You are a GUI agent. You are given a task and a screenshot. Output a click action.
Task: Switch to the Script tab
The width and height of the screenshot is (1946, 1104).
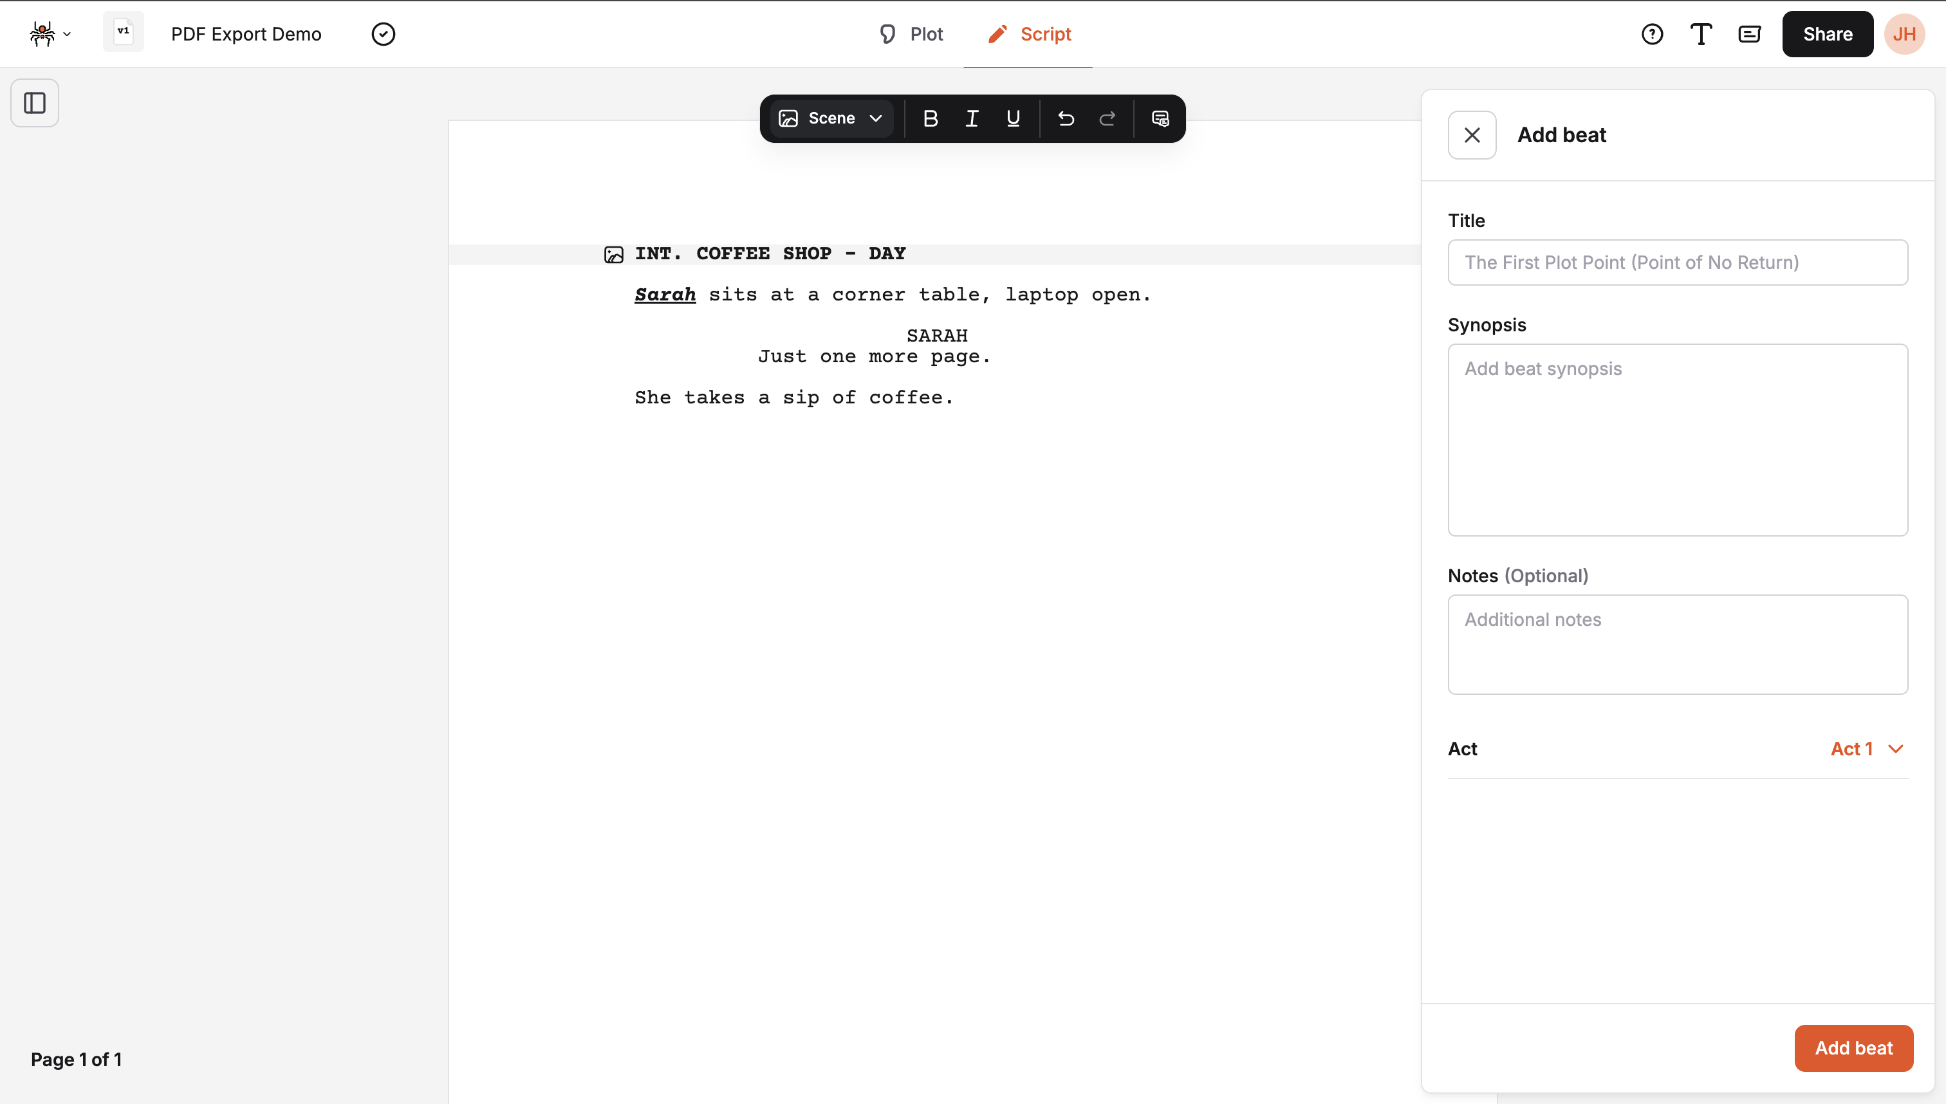(x=1028, y=34)
